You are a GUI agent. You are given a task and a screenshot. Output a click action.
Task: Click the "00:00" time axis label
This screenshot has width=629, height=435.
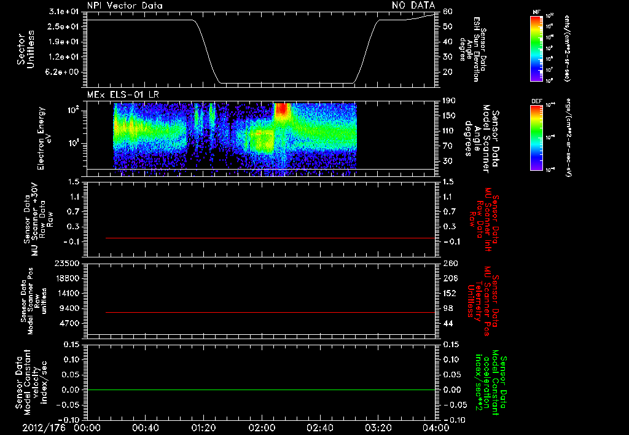click(87, 428)
